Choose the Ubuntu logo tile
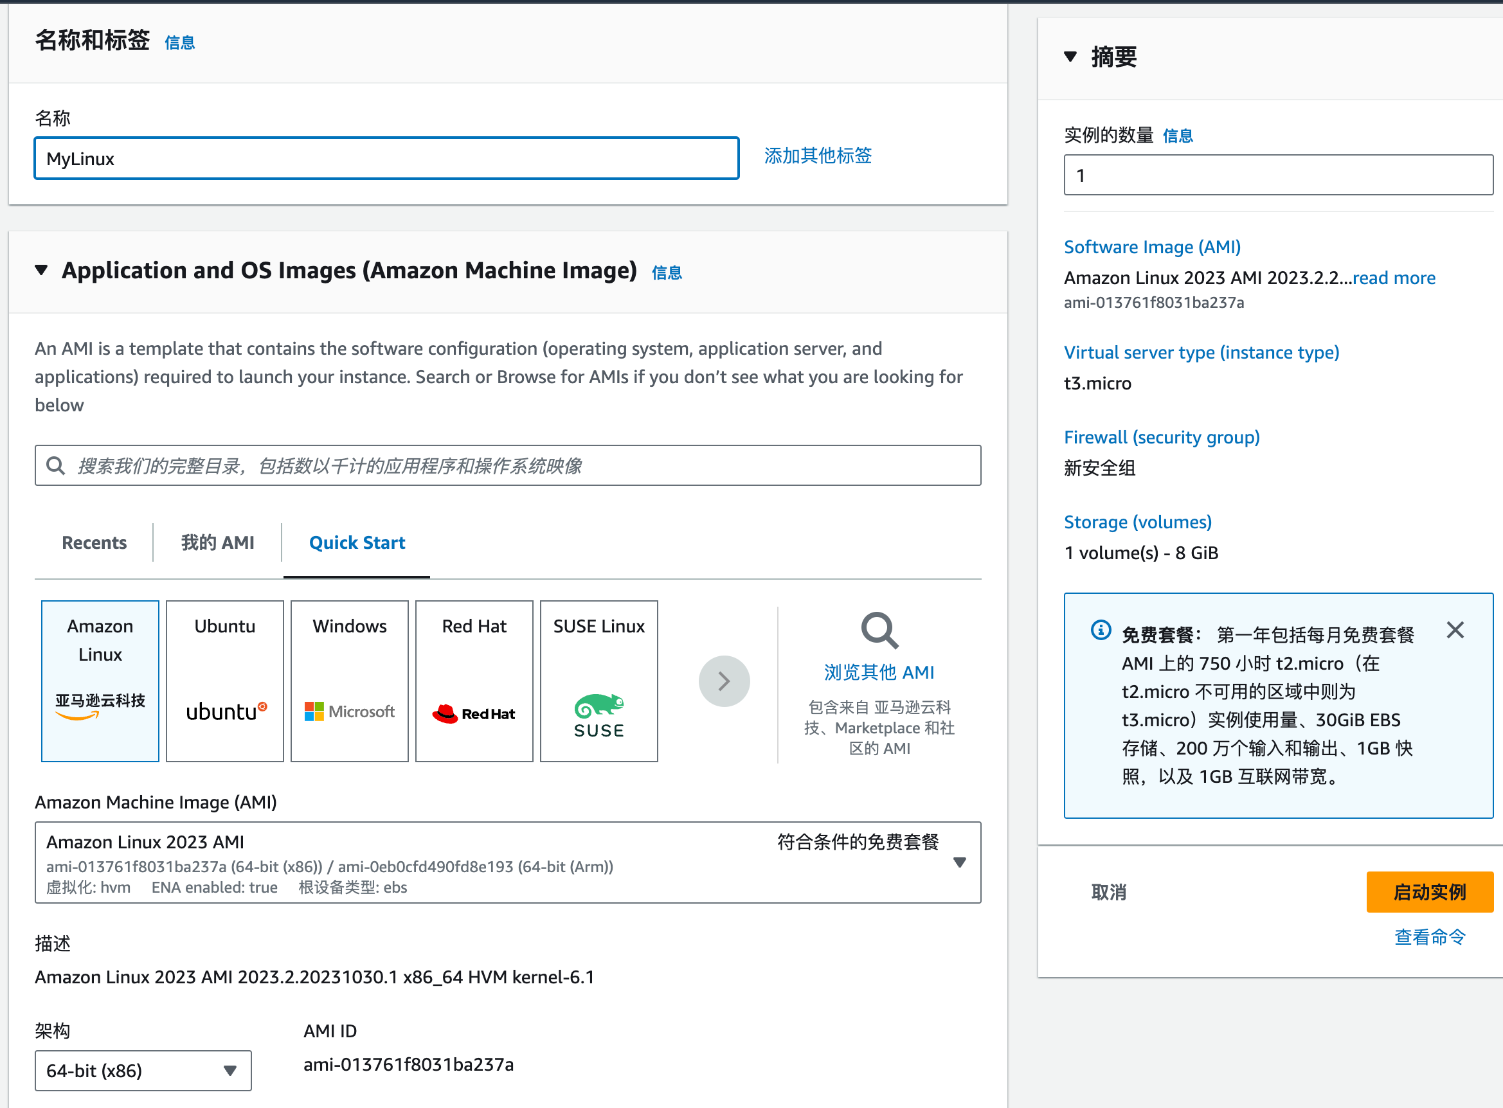This screenshot has width=1503, height=1108. point(225,680)
